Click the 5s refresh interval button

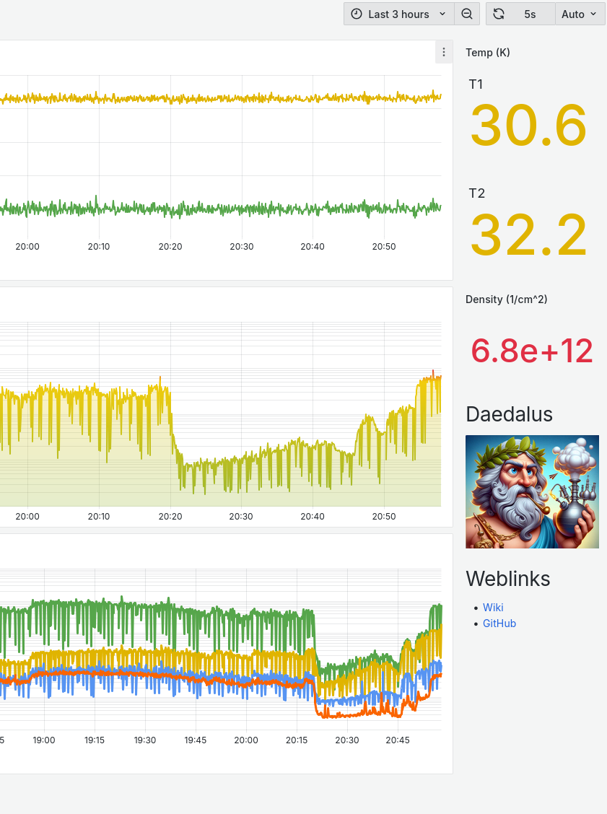coord(530,14)
